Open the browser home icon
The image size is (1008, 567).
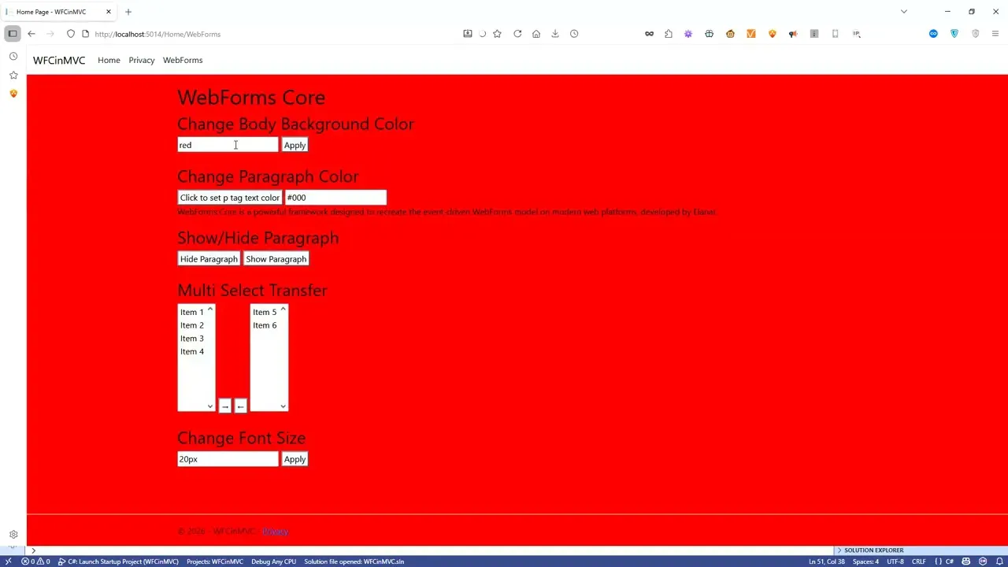[536, 34]
